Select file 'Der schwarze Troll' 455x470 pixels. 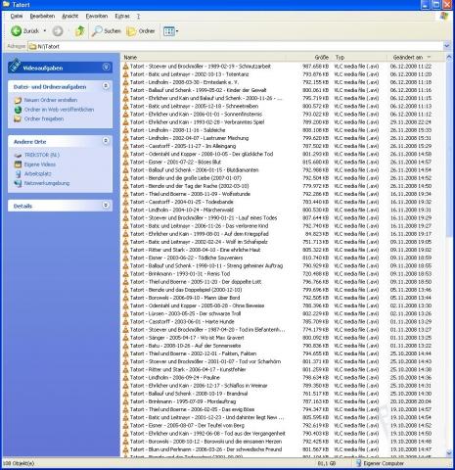click(x=186, y=313)
